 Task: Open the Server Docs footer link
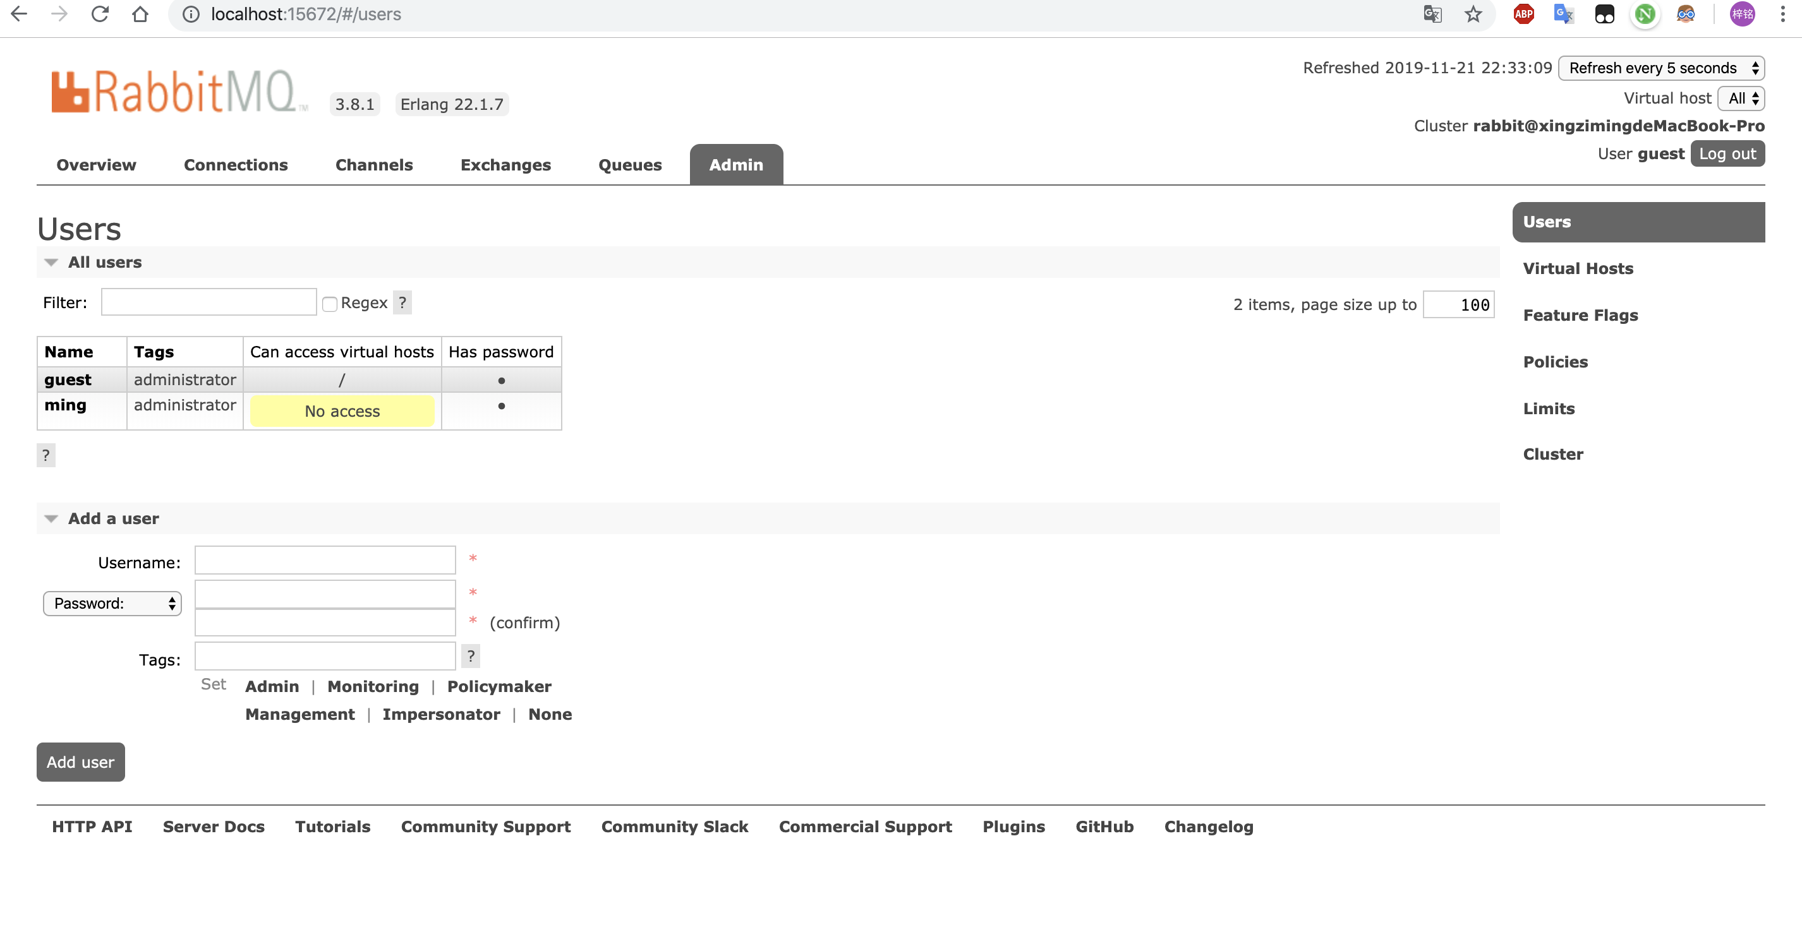pyautogui.click(x=214, y=827)
